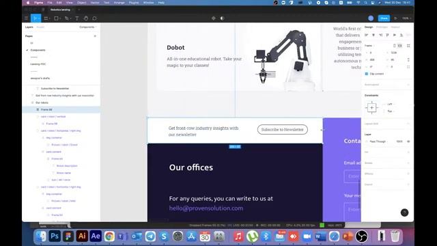Click the 'Our offices' heading on canvas
The width and height of the screenshot is (437, 246).
tap(191, 167)
